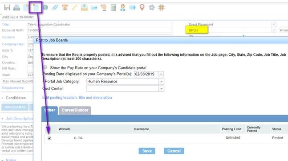Image resolution: width=288 pixels, height=161 pixels.
Task: Click the Posting Date field showing 02/08/2019
Action: coord(146,74)
